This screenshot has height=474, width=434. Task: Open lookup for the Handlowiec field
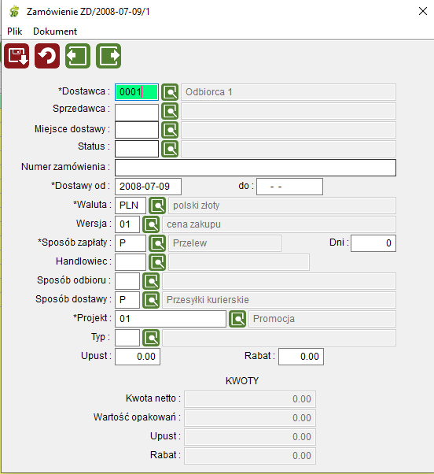(x=157, y=262)
